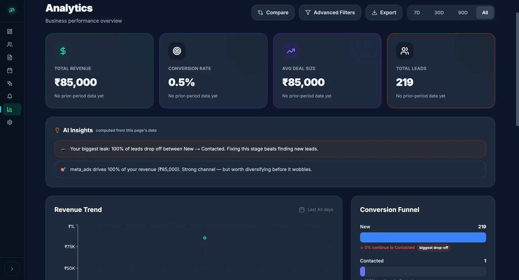Click the 219 Total Leads value
Screen dimensions: 519x280
coord(405,82)
